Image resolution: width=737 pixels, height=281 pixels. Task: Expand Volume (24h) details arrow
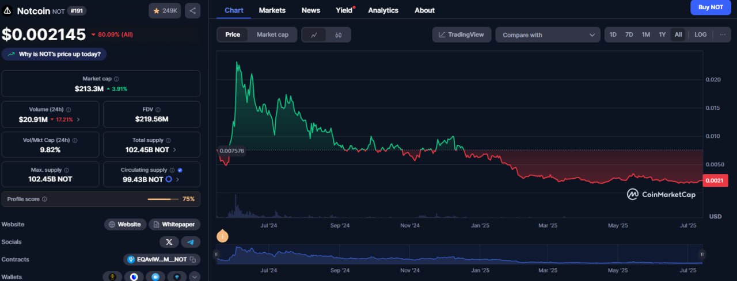click(x=78, y=120)
